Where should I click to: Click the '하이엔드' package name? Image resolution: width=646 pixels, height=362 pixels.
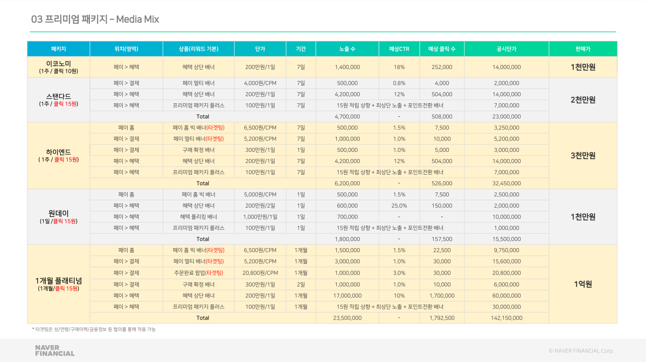58,152
